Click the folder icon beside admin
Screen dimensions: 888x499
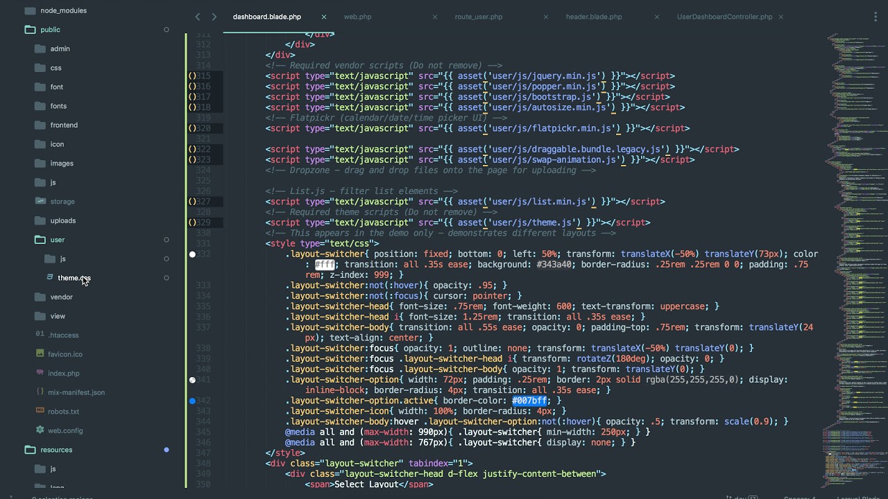(x=40, y=49)
